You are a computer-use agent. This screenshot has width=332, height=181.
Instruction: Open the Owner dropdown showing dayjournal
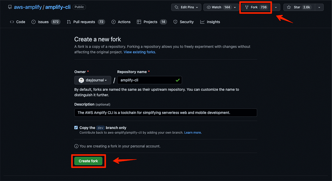(x=93, y=80)
